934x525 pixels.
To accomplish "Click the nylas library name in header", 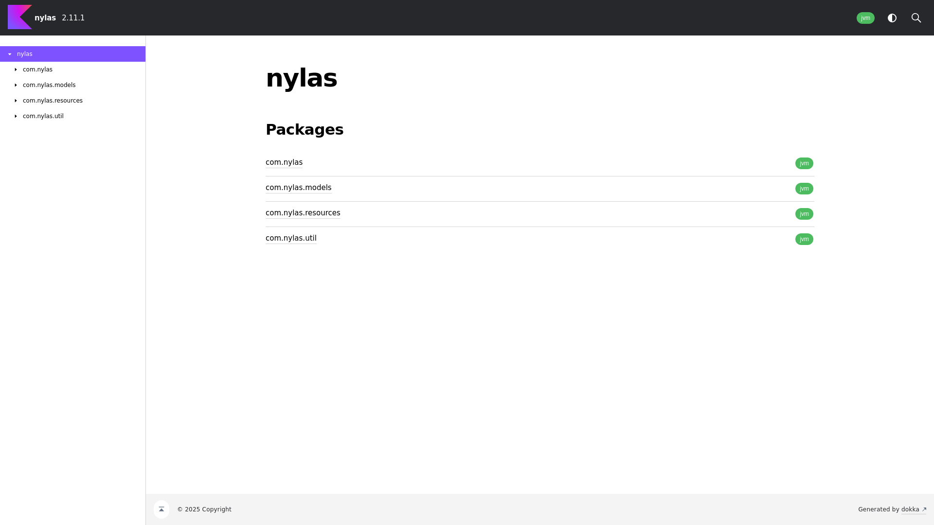I will [45, 18].
